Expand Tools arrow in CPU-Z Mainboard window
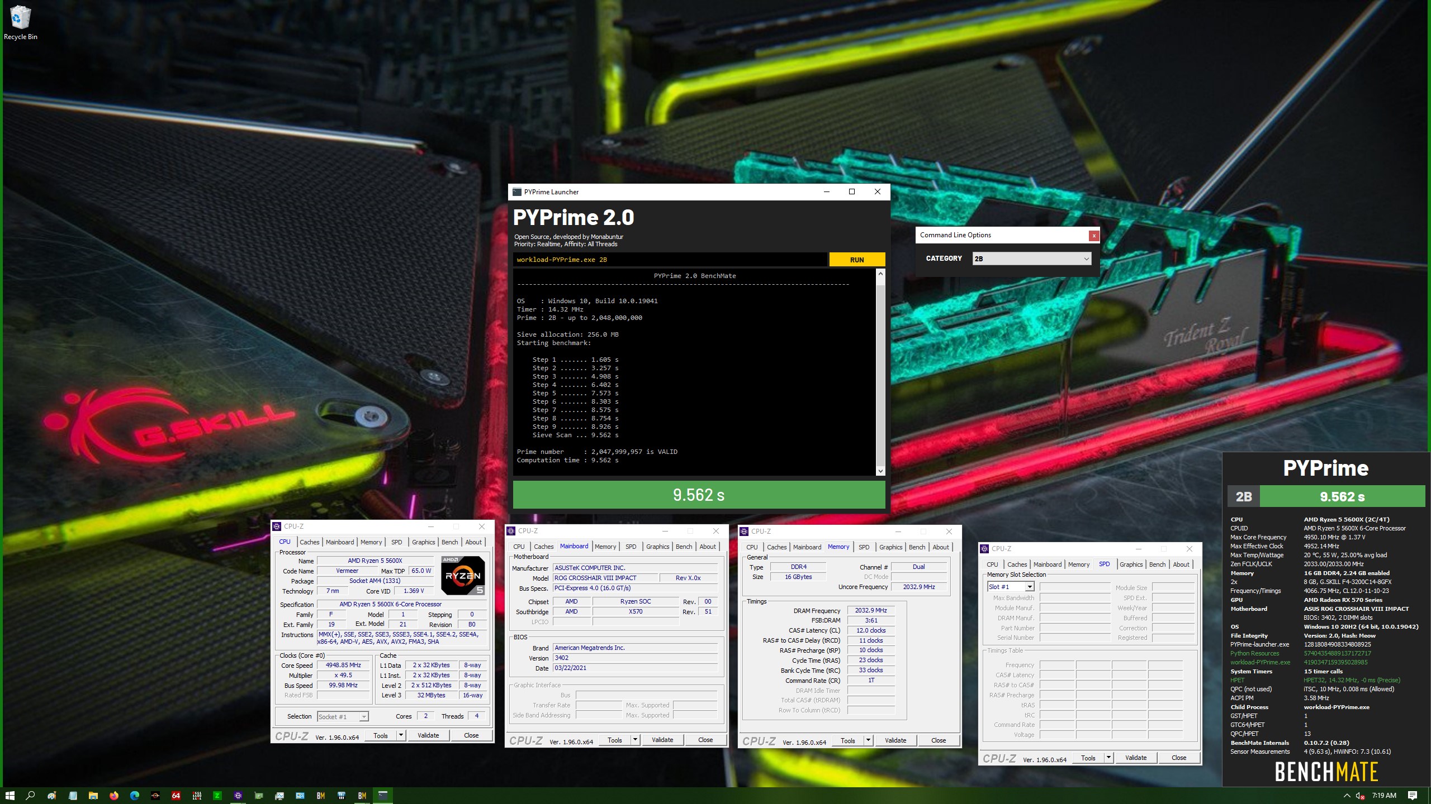Screen dimensions: 1431x804 point(635,740)
